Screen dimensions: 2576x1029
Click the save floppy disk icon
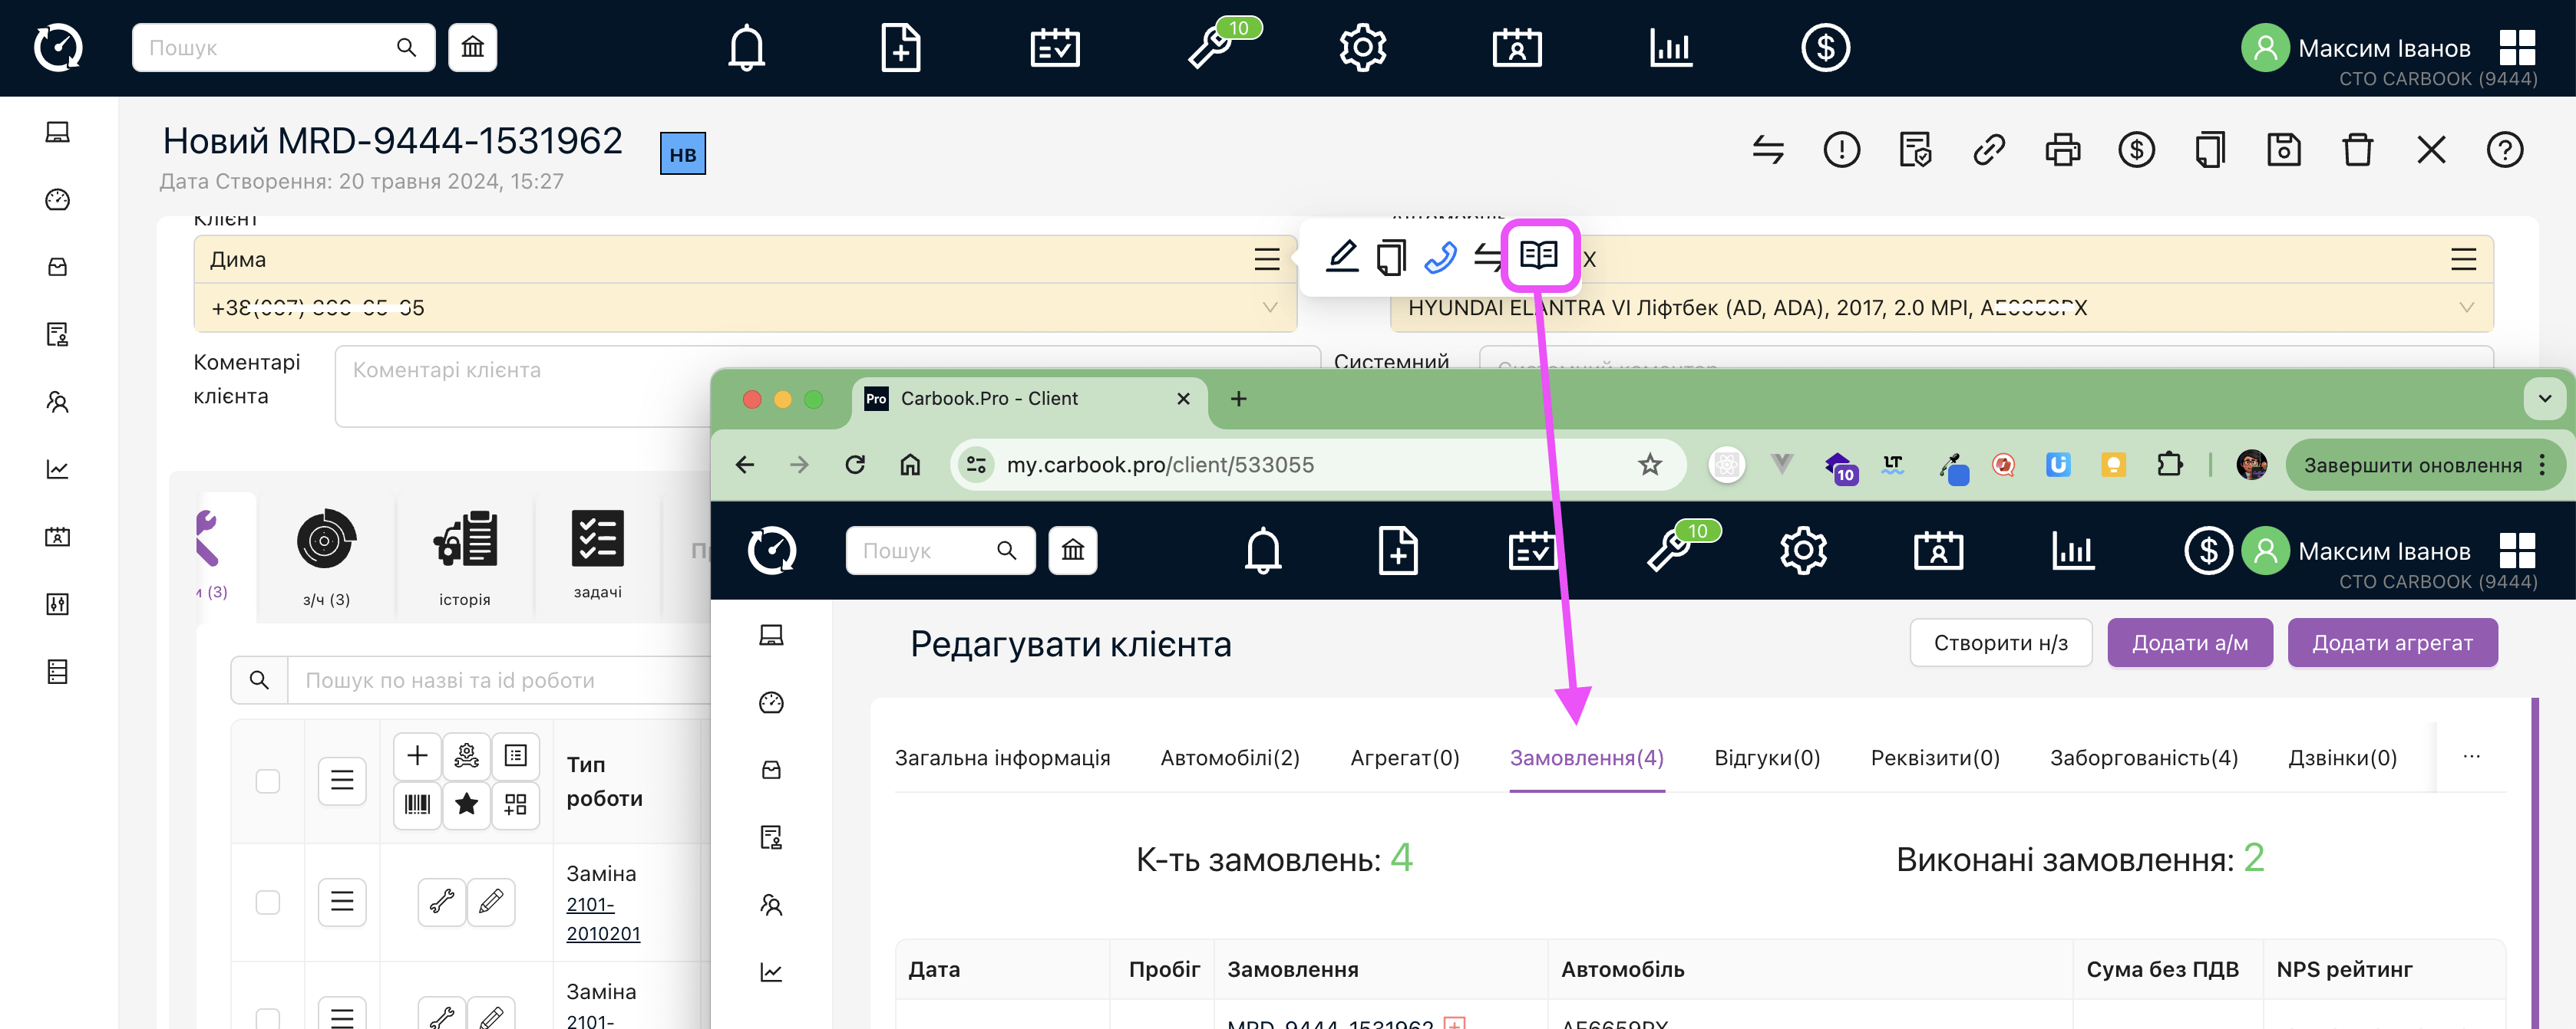(x=2283, y=151)
